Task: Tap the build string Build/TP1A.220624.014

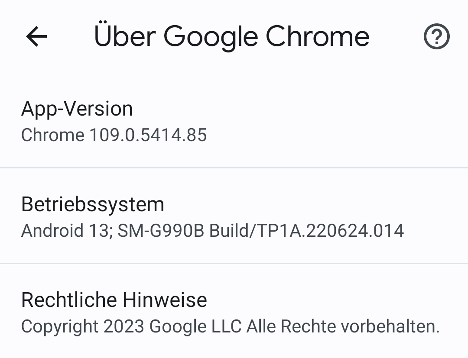Action: pos(306,231)
